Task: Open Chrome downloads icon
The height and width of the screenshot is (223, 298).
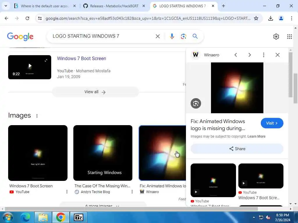Action: (270, 18)
